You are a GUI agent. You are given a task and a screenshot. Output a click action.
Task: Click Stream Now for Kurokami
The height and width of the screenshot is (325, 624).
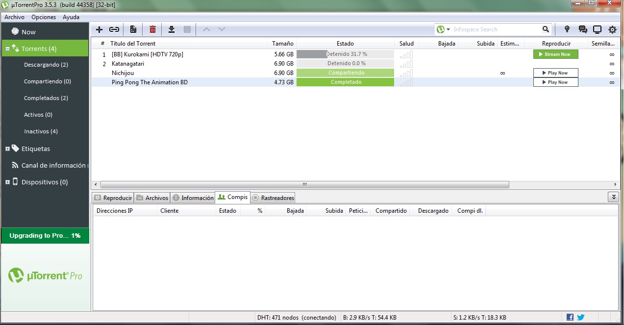coord(556,54)
